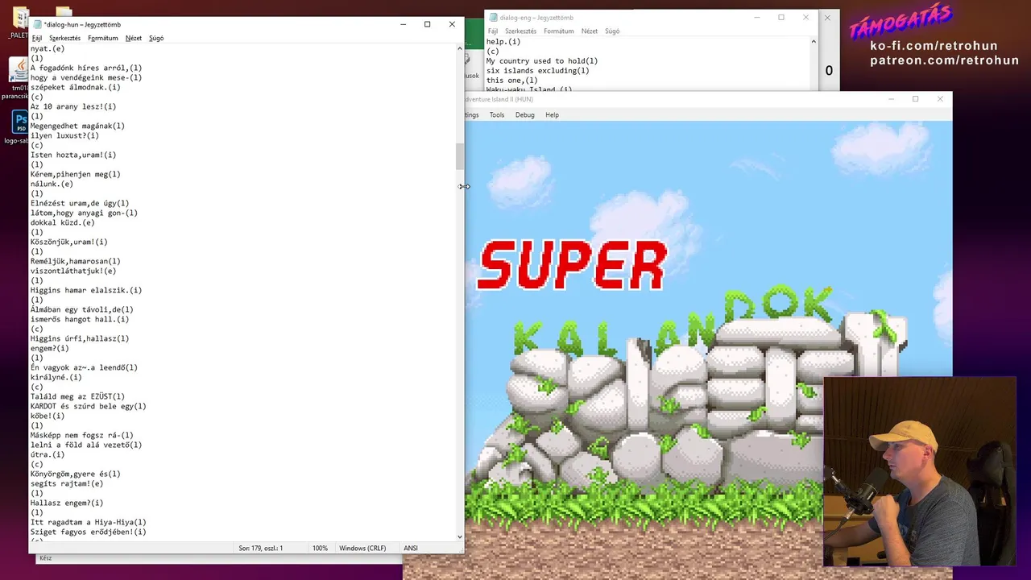Click the dialog-hun Notepad title bar icon
This screenshot has width=1031, height=580.
tap(37, 24)
